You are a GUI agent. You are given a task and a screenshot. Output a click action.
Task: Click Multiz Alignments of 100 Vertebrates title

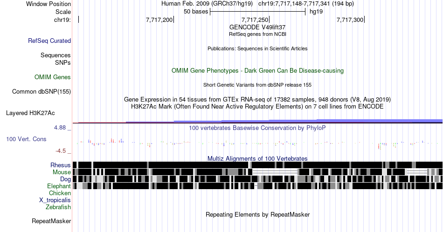coord(257,158)
